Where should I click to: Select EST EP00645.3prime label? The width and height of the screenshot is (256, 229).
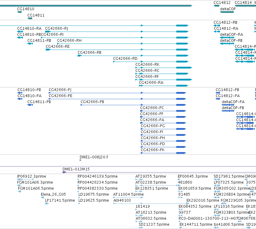193,176
